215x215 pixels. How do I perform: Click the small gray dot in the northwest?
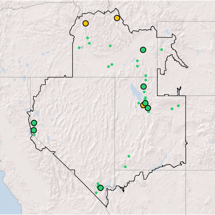coord(82,47)
